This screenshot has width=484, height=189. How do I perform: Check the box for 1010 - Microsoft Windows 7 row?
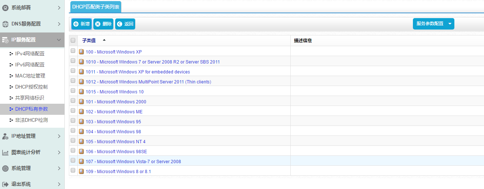[x=73, y=61]
